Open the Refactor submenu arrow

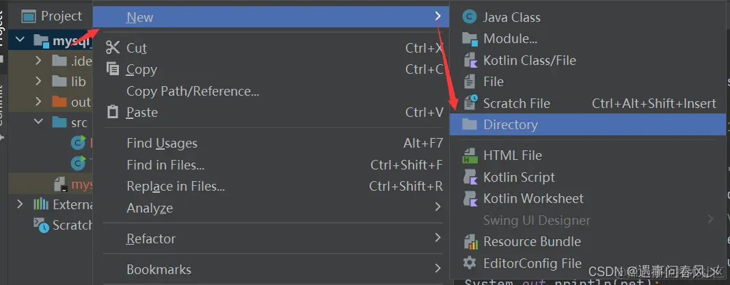point(437,238)
